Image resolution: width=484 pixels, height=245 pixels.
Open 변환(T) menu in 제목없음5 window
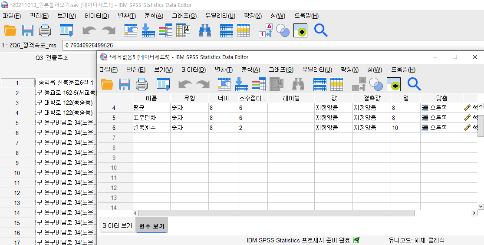pos(224,70)
